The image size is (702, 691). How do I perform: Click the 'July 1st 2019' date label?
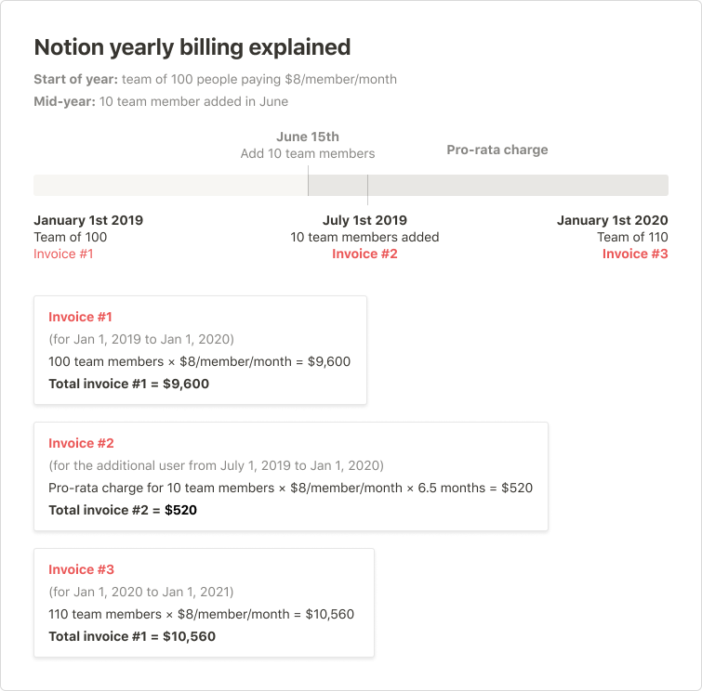(x=364, y=221)
